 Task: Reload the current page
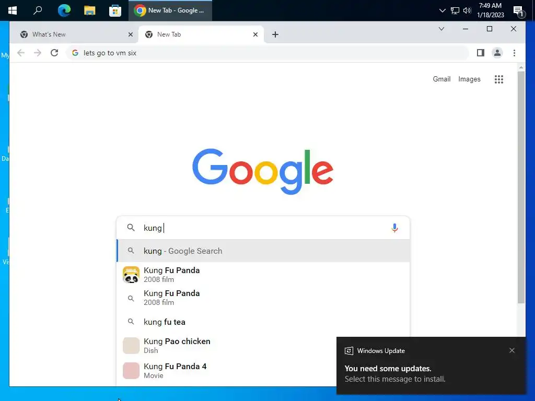(54, 53)
